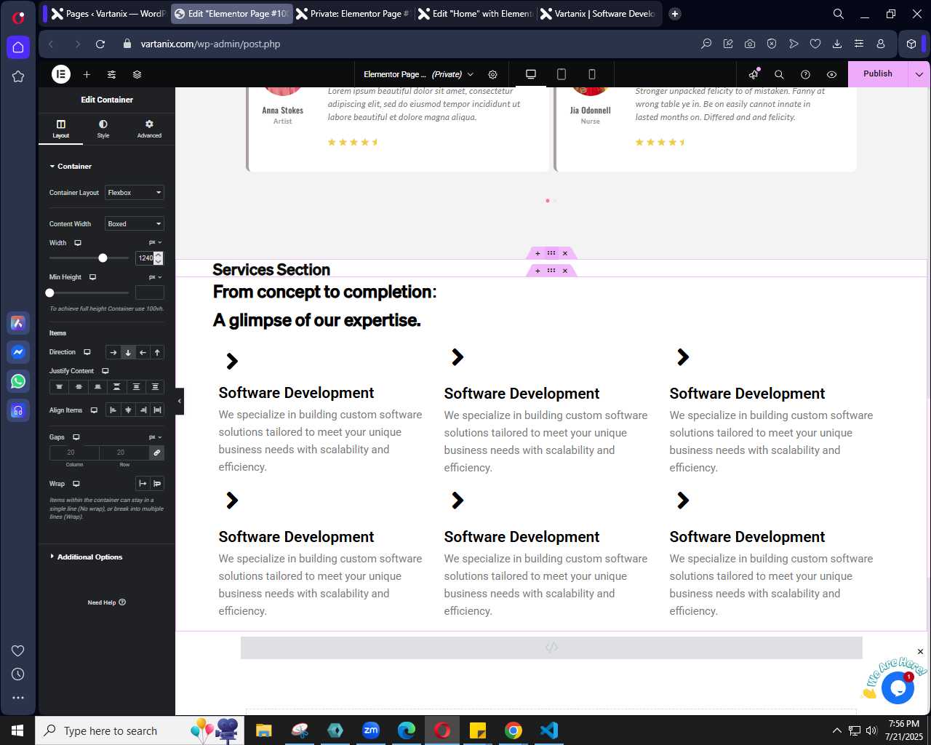Viewport: 931px width, 745px height.
Task: Click the Min Height slider handle
Action: pos(49,292)
